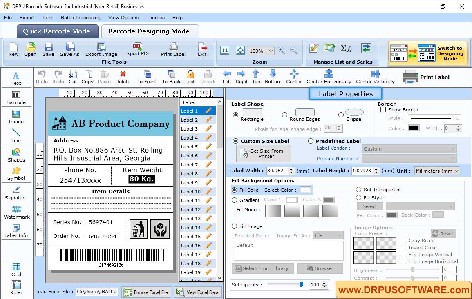The height and width of the screenshot is (299, 472).
Task: Align object Center Horizontally
Action: point(329,77)
